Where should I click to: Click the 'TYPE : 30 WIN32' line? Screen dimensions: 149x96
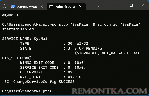coord(54,43)
